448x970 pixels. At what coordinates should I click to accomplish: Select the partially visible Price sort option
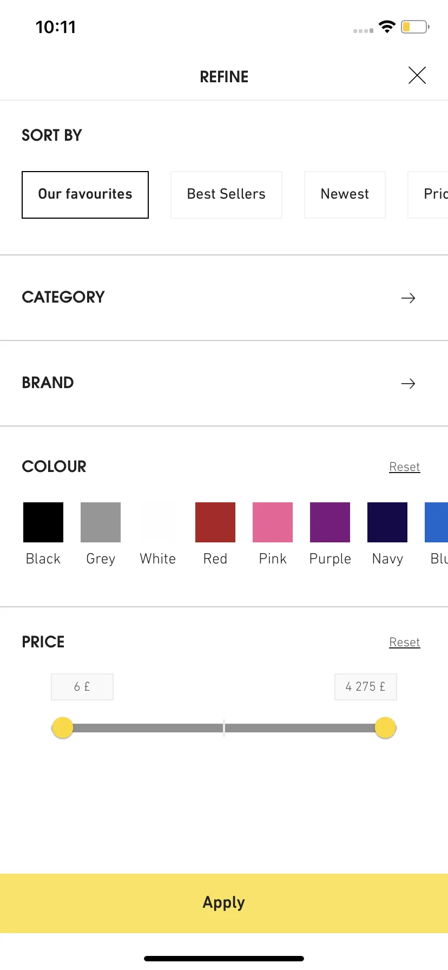428,195
